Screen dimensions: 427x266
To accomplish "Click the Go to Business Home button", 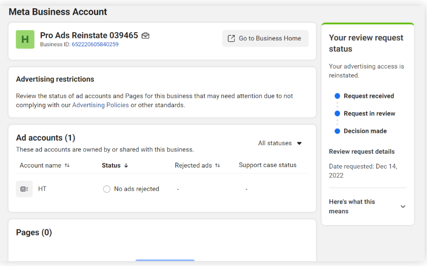I will click(x=265, y=38).
